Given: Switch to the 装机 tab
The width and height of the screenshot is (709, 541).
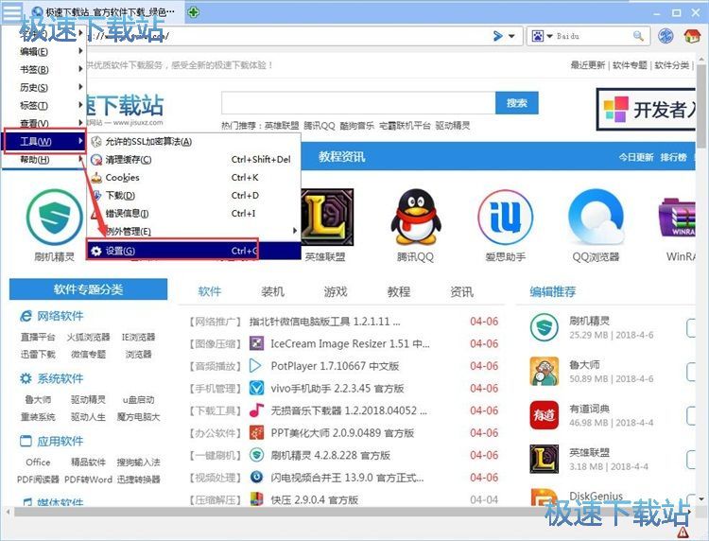Looking at the screenshot, I should (272, 291).
